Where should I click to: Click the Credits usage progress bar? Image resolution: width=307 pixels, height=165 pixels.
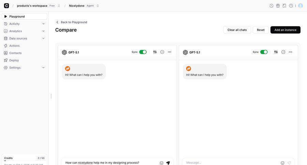pos(24,161)
